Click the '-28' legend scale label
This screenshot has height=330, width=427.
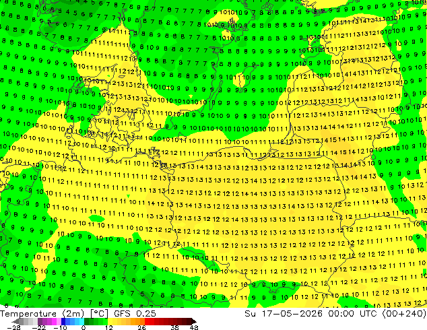pos(14,327)
